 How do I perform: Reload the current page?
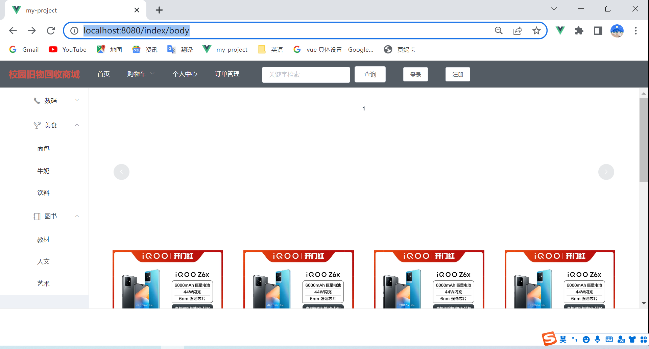click(51, 31)
